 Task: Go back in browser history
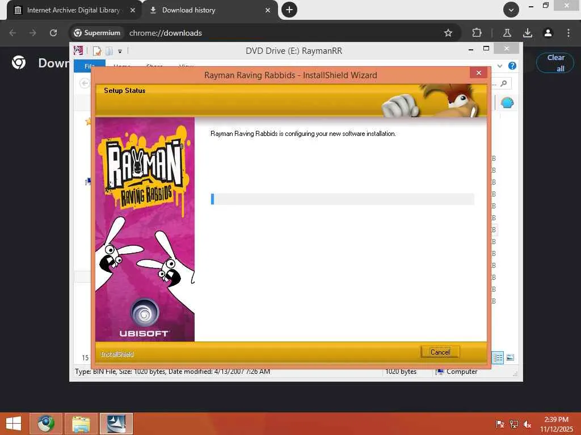pos(13,33)
